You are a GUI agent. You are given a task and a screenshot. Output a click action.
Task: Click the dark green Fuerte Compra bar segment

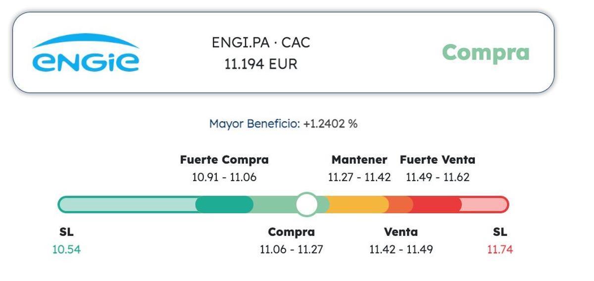click(224, 204)
